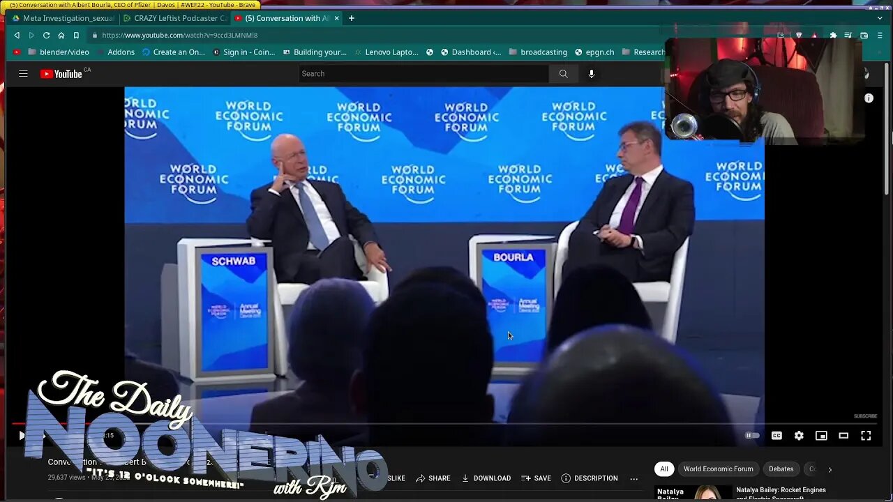The image size is (893, 502).
Task: Open the Dashboard bookmark
Action: pos(471,52)
